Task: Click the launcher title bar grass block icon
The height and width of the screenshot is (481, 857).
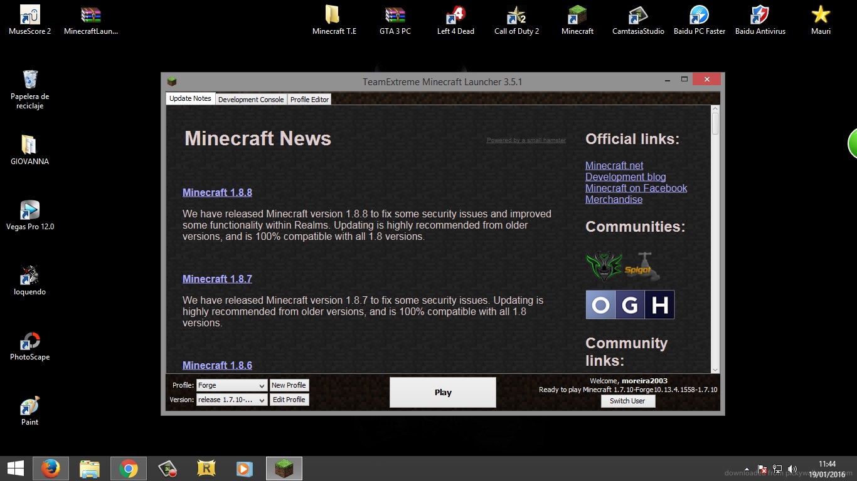Action: (172, 81)
